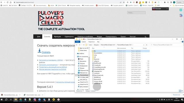The image size is (184, 103).
Task: Open the Пожертвовать menu item
Action: [x=111, y=37]
